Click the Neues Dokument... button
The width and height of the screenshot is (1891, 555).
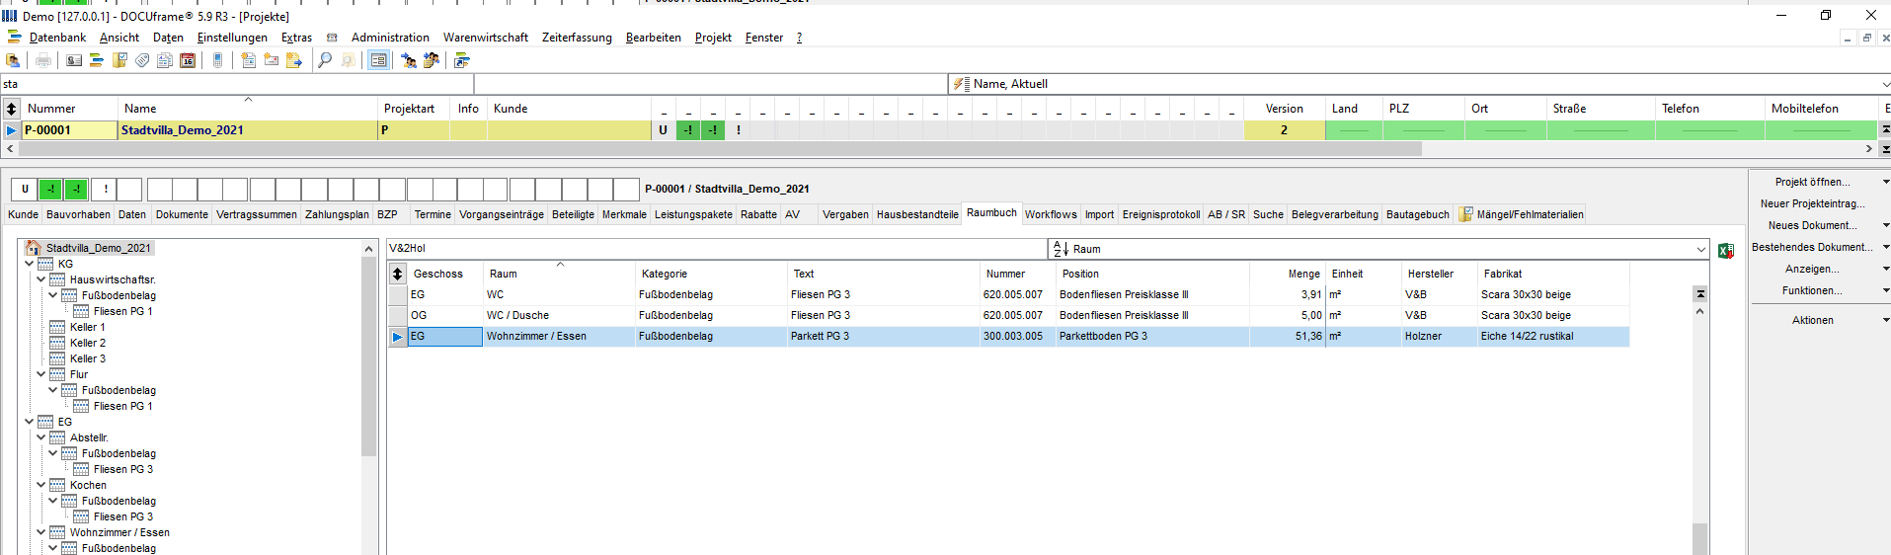pos(1812,225)
